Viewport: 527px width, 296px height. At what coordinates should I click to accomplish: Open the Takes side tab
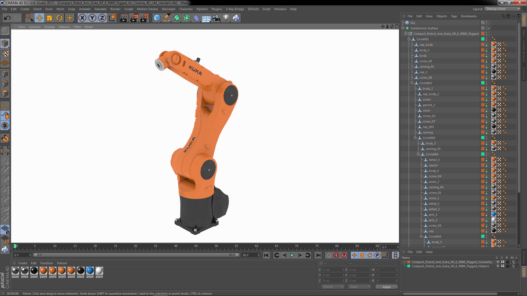524,33
